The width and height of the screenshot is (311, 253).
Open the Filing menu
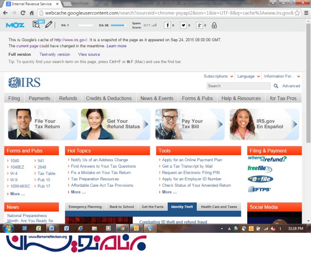pyautogui.click(x=14, y=98)
